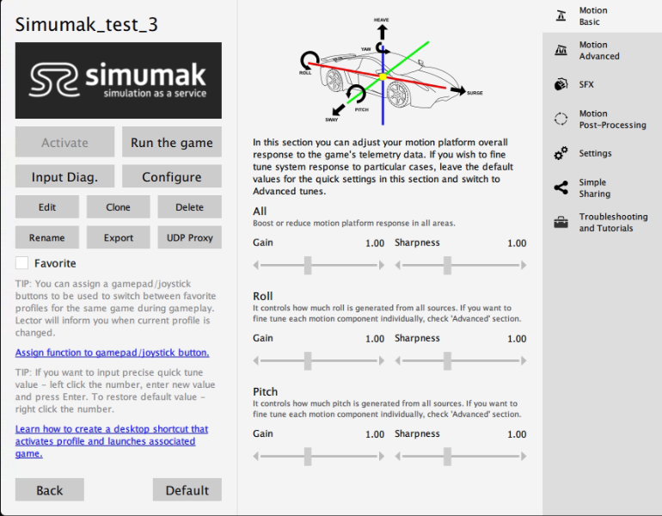662x516 pixels.
Task: Open Input Diag. diagnostics
Action: click(64, 176)
